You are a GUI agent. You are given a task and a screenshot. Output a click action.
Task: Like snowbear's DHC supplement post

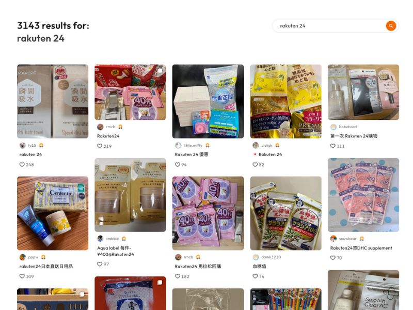coord(332,258)
